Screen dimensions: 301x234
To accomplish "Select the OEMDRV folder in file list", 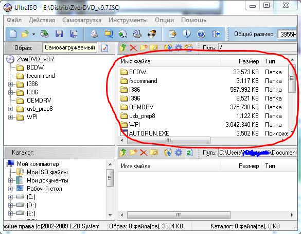I will click(x=141, y=107).
